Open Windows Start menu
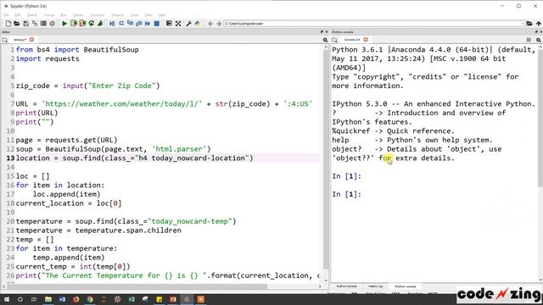543x305 pixels. [x=6, y=299]
